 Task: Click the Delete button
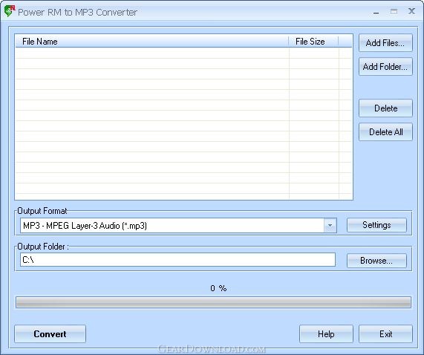coord(385,108)
